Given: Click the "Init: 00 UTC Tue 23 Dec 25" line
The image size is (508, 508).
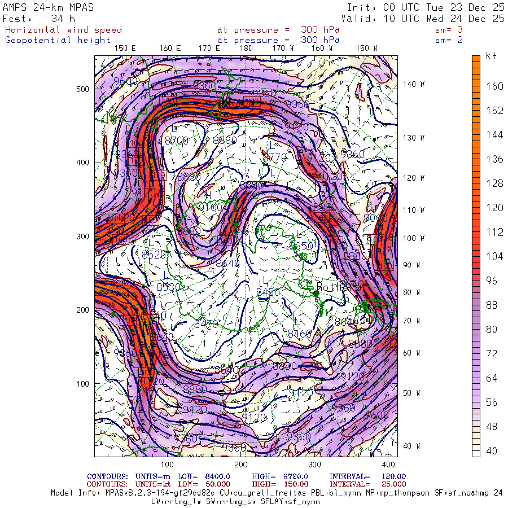Looking at the screenshot, I should (x=426, y=7).
